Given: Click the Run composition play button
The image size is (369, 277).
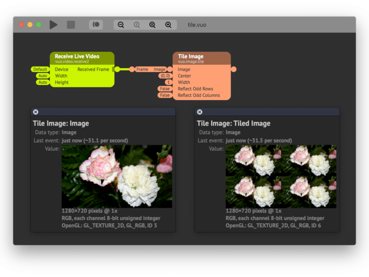Looking at the screenshot, I should [x=54, y=25].
